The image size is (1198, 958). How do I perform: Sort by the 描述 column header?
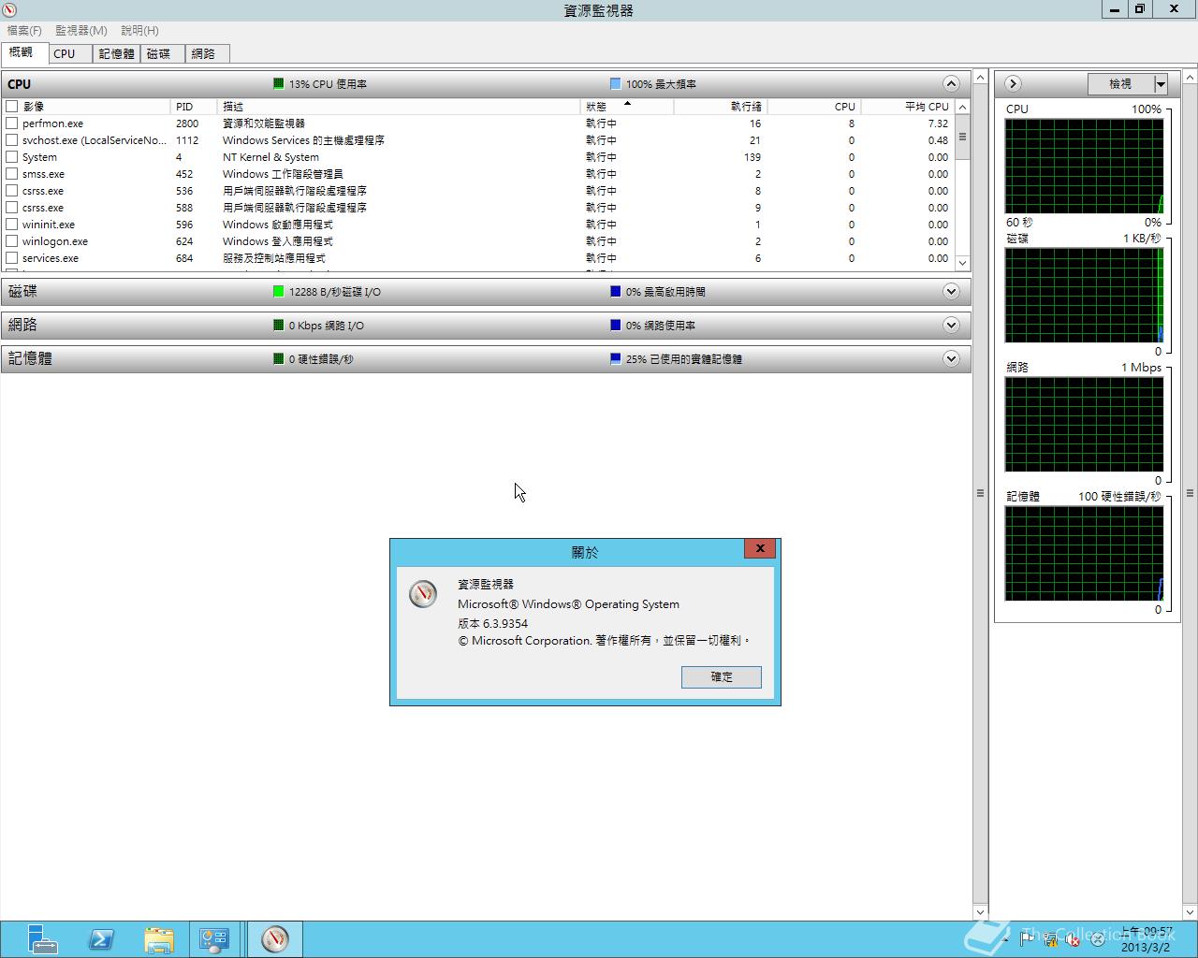tap(398, 107)
